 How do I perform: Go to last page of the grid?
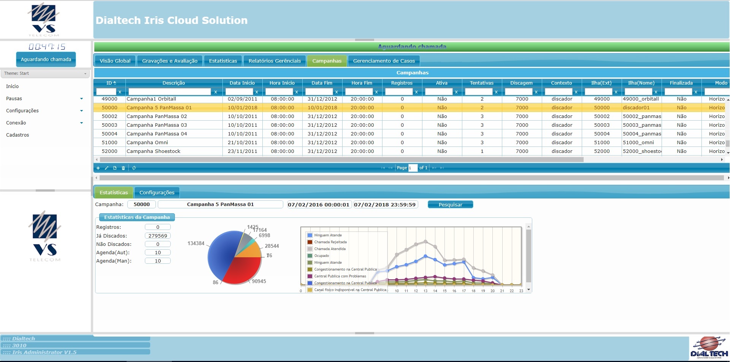tap(442, 168)
